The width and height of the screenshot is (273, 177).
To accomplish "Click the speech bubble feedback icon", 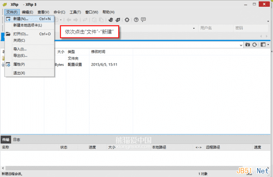I will click(143, 19).
